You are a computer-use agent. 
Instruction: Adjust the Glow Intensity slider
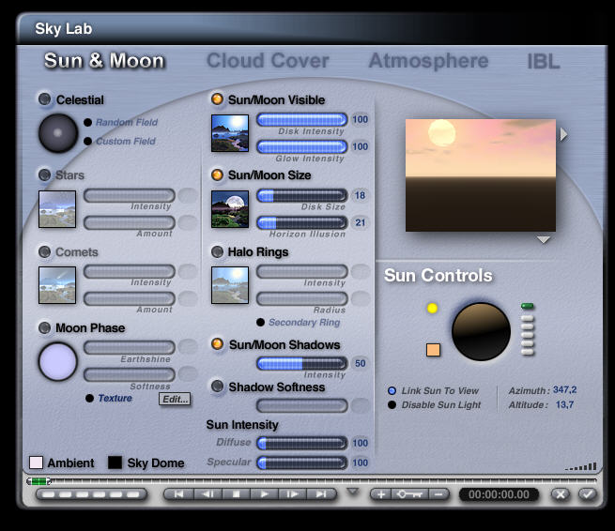[302, 146]
